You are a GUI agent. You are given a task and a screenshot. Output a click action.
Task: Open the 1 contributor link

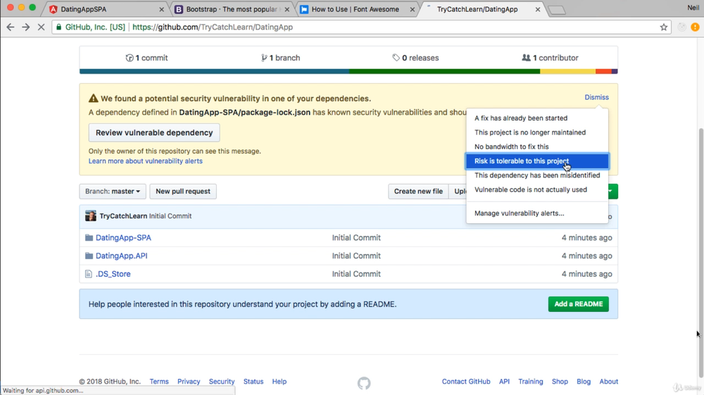point(550,58)
